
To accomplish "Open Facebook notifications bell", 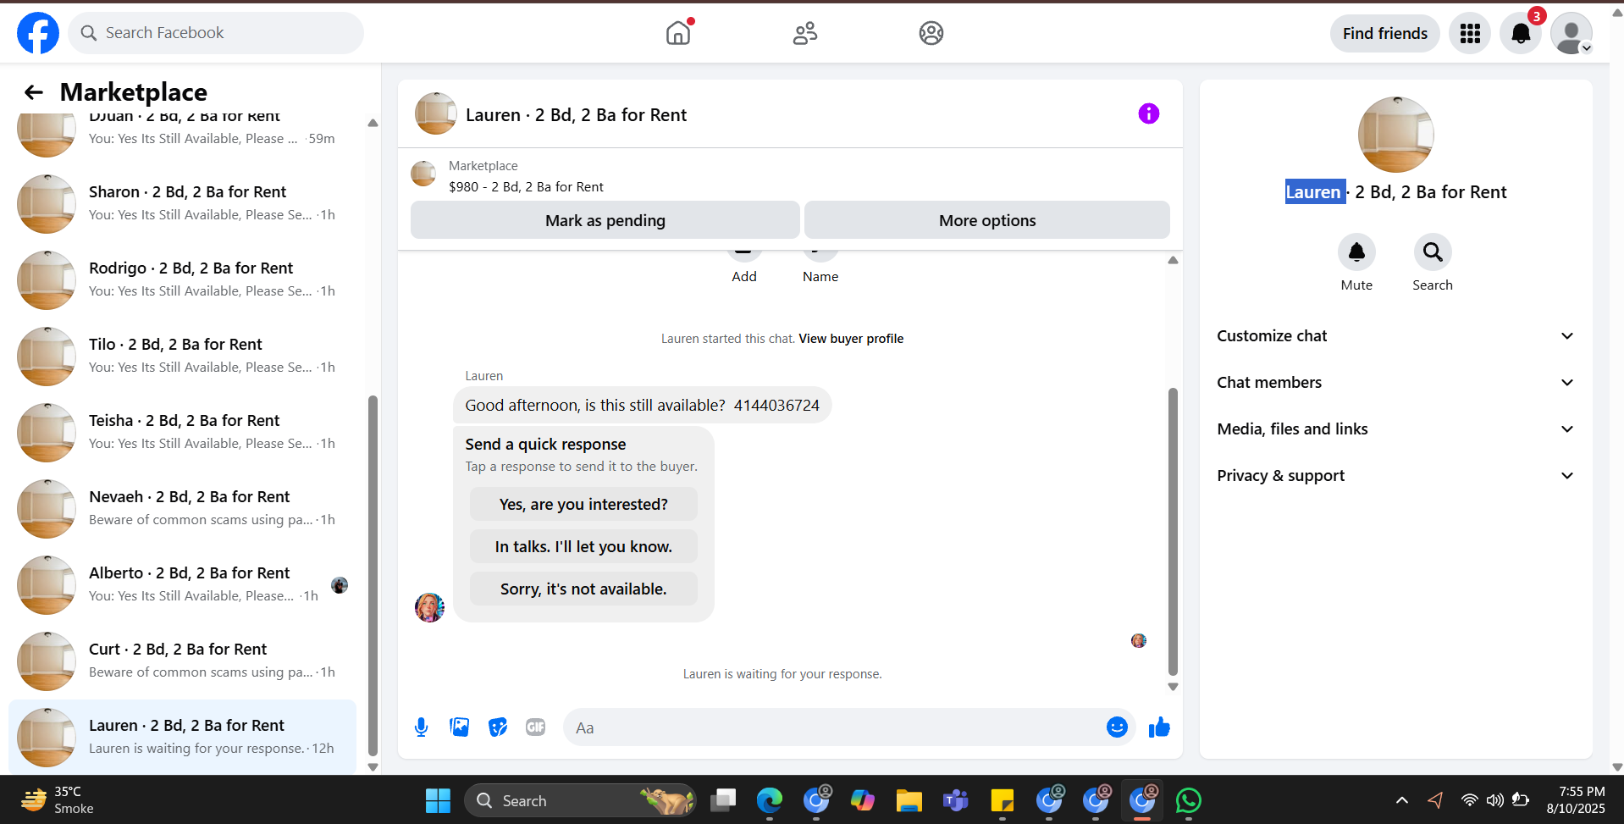I will (1521, 33).
